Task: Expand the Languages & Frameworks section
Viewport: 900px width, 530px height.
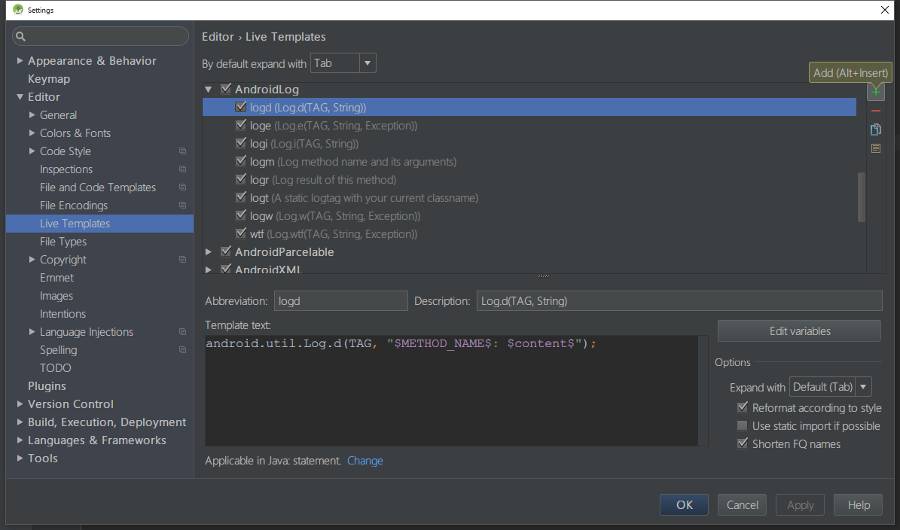Action: 20,440
